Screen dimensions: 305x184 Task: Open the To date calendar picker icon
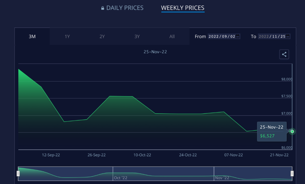click(x=288, y=36)
